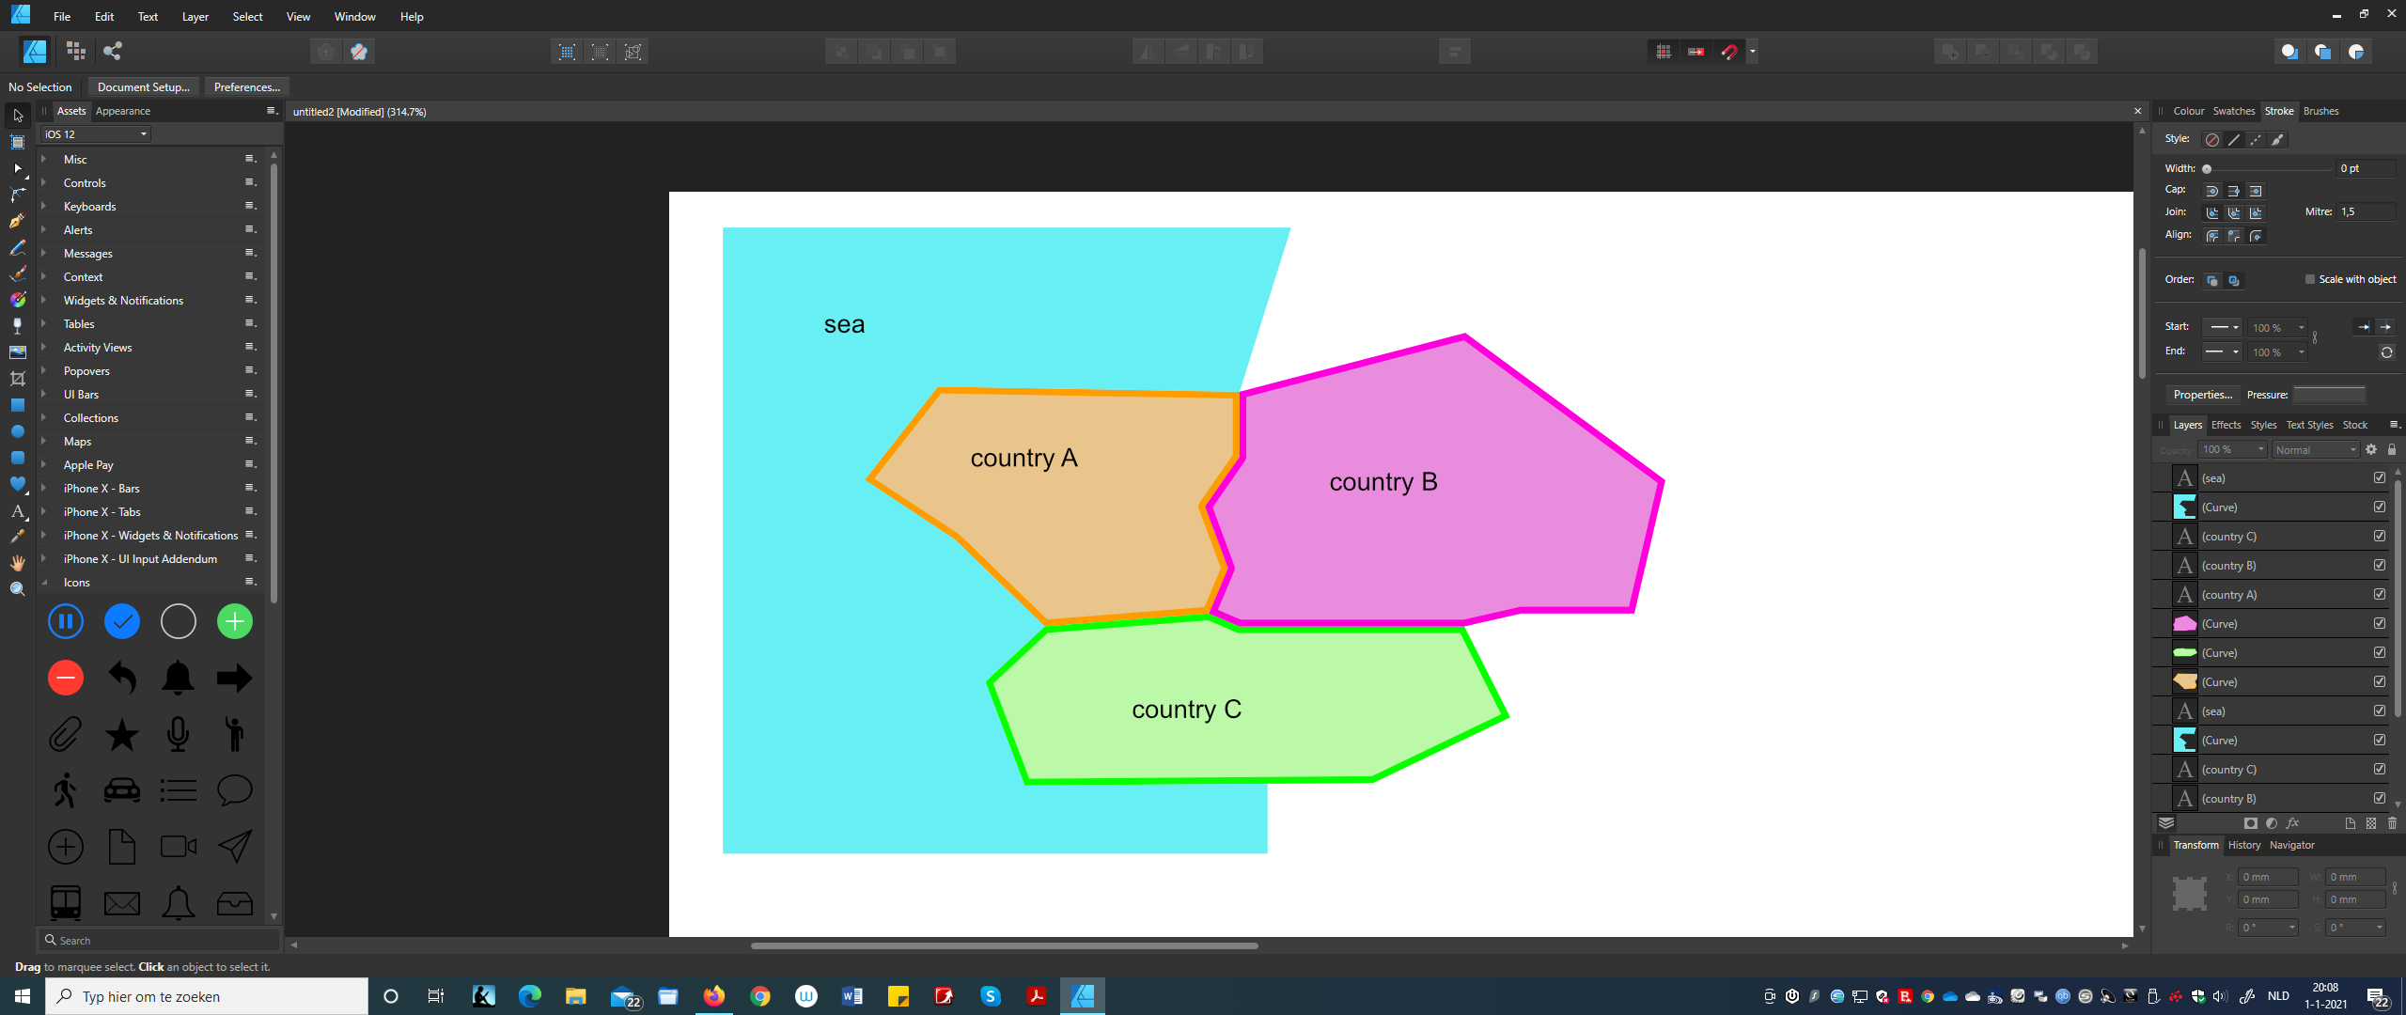
Task: Switch to the Appearance tab
Action: point(123,111)
